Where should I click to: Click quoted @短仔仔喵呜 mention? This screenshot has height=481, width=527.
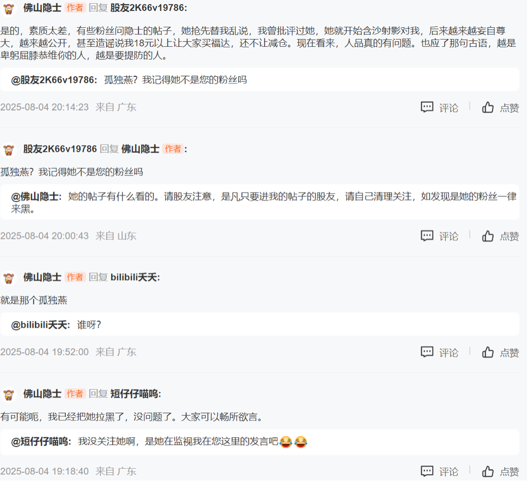[41, 441]
